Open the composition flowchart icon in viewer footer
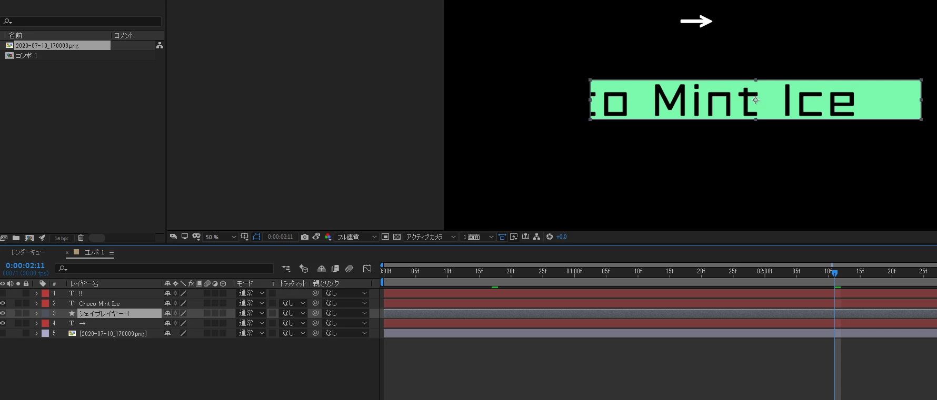The height and width of the screenshot is (400, 937). 536,237
